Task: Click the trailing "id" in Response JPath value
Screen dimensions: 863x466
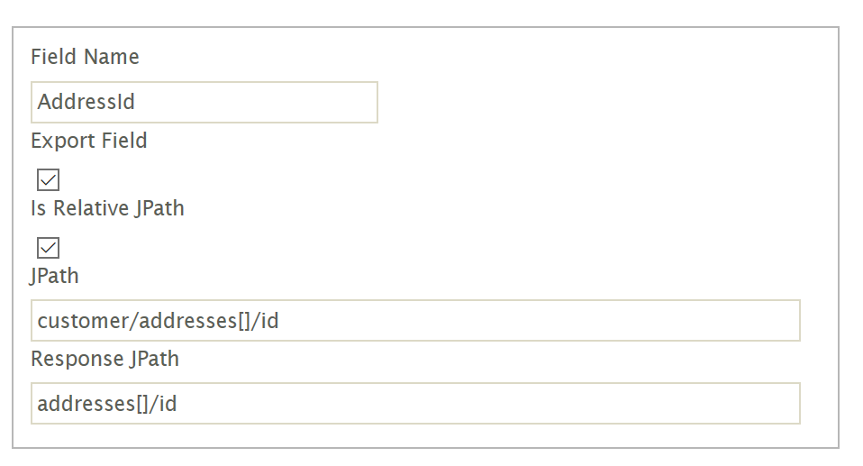Action: click(x=168, y=404)
